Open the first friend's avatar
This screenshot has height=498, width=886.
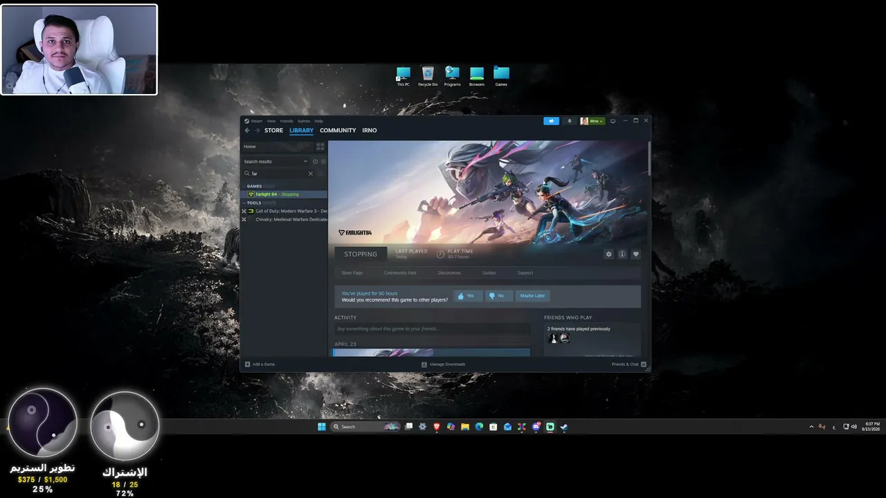coord(552,338)
